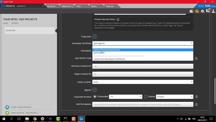Click the green Open an Intel XDK Project icon
The image size is (216, 122).
[7, 113]
